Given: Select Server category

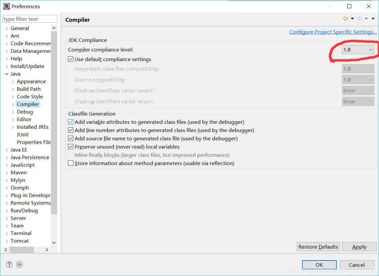Looking at the screenshot, I should point(18,218).
